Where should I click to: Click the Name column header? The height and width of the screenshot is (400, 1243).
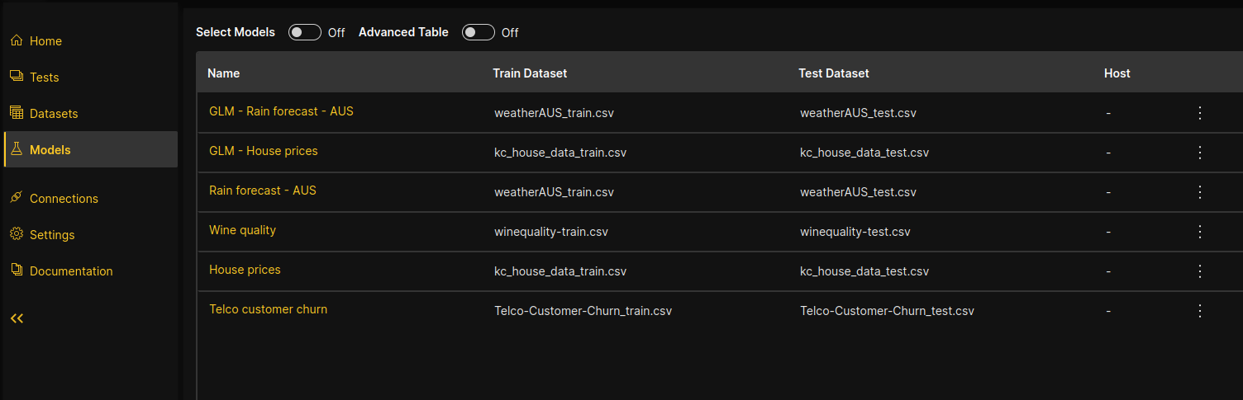[x=223, y=73]
